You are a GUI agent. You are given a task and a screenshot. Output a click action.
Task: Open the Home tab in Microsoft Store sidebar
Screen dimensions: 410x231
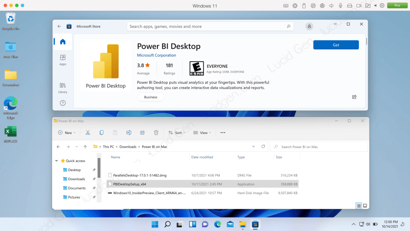click(x=63, y=41)
